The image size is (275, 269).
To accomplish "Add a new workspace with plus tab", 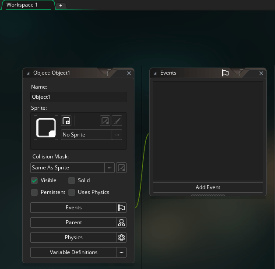I will coord(60,6).
